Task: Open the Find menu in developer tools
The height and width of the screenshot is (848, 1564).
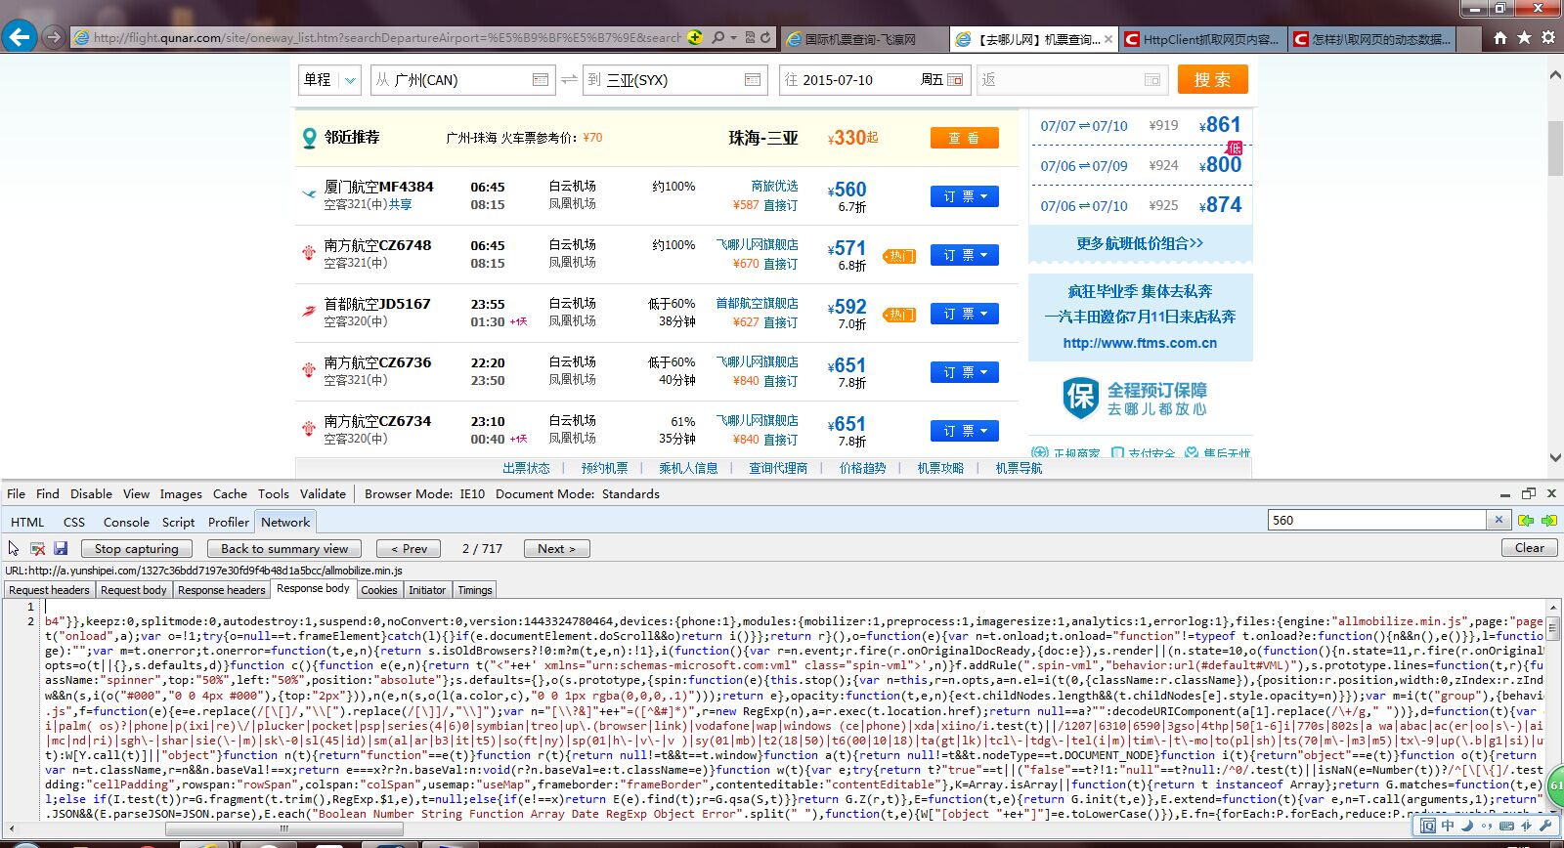Action: tap(48, 493)
